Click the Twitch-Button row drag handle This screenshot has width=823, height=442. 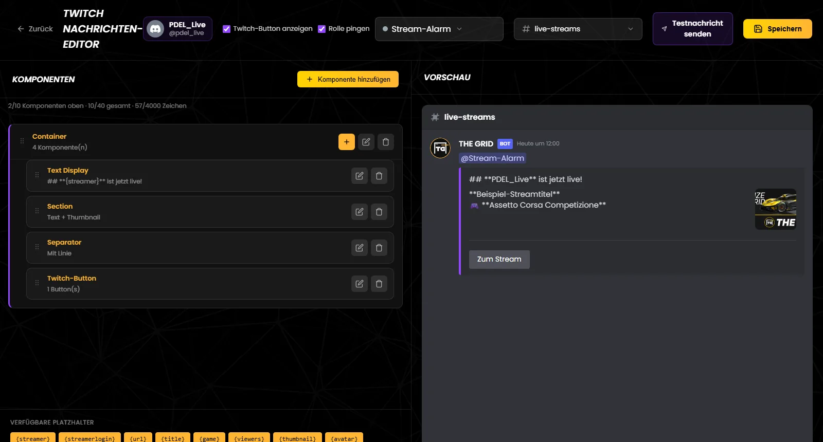(x=37, y=283)
